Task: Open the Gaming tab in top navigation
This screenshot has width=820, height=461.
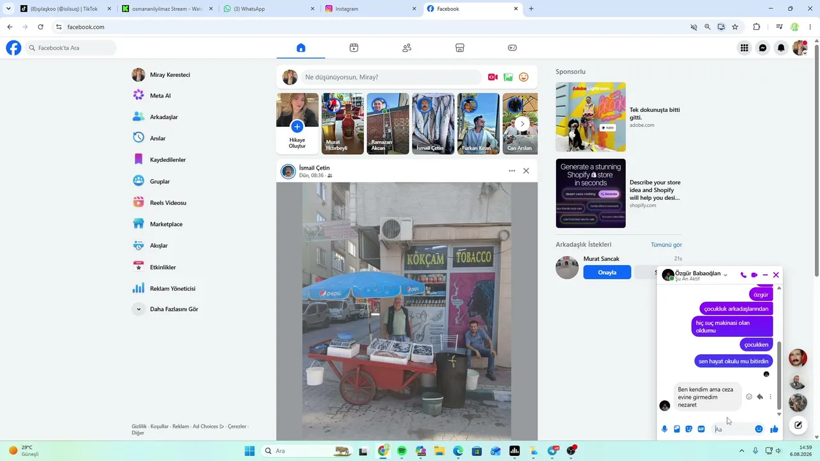Action: point(512,48)
